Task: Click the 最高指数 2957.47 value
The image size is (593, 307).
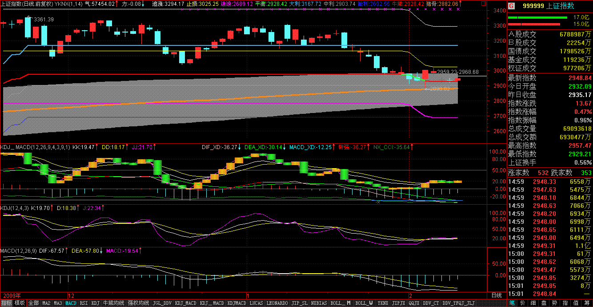Action: 580,145
